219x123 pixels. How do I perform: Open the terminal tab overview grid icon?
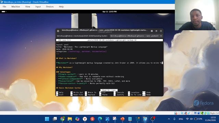point(152,31)
